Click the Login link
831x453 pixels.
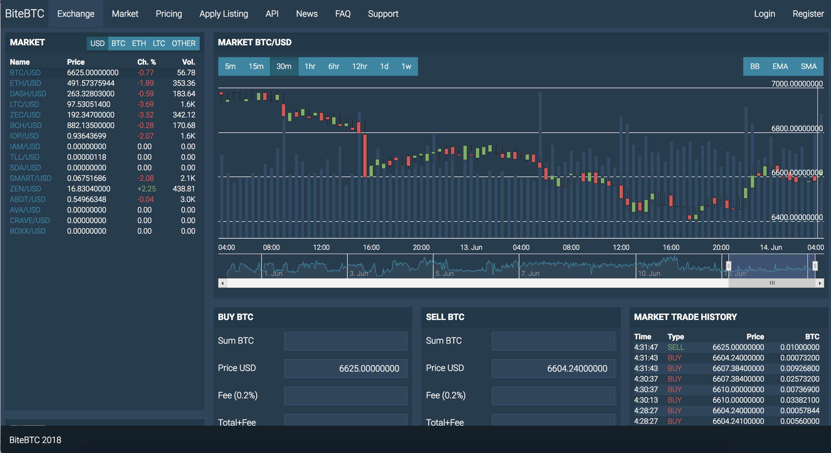pos(764,14)
